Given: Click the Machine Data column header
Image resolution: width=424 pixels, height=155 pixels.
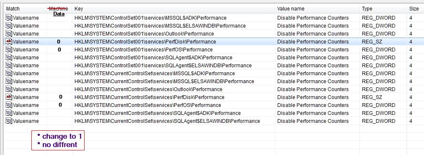Looking at the screenshot, I should coord(59,11).
